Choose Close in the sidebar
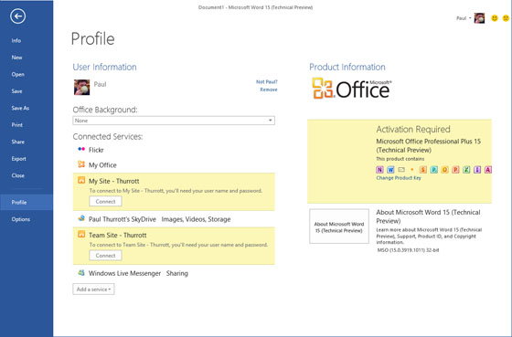Screen dimensions: 512x337 pyautogui.click(x=17, y=175)
